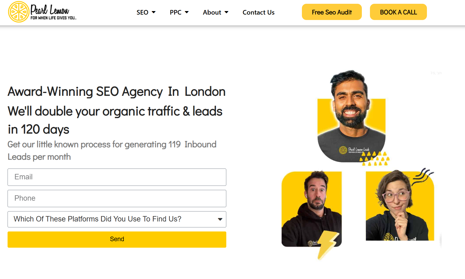Click the Free Seo Audit button

332,12
